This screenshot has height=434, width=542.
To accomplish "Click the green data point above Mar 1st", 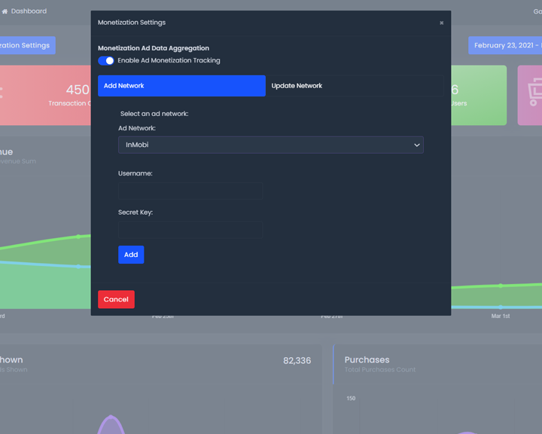I will (x=501, y=286).
